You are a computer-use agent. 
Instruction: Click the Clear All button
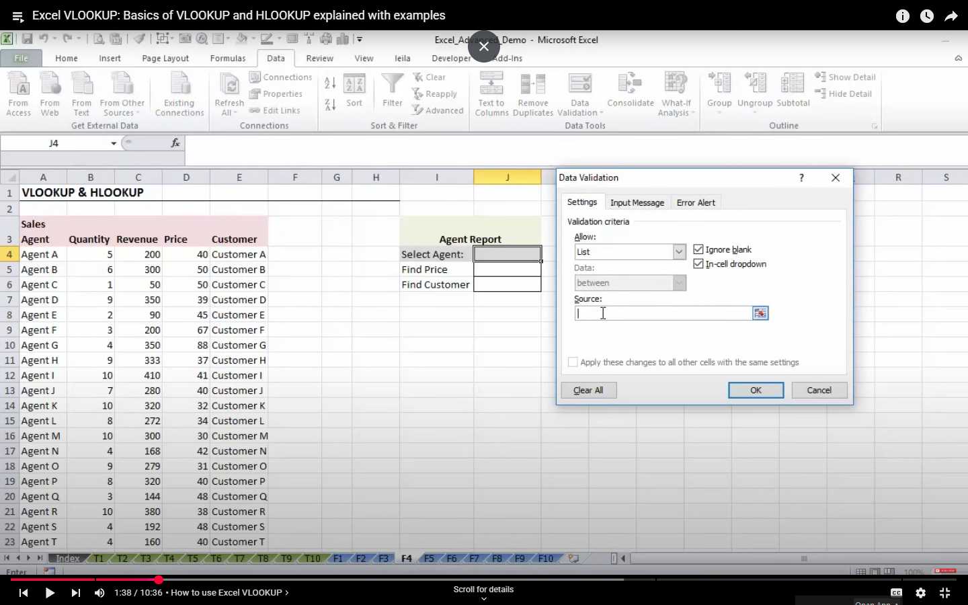pyautogui.click(x=589, y=391)
